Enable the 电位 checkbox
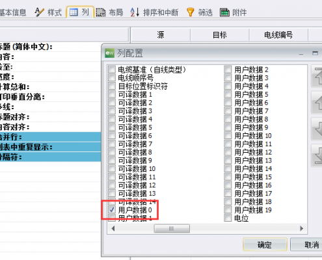The image size is (322, 260). 228,218
